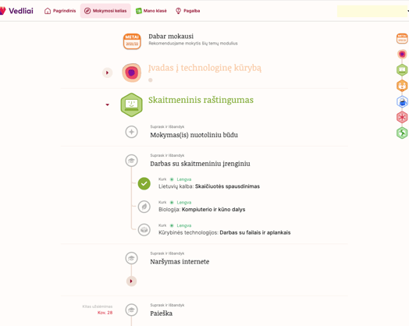Click the graduation cap icon beside Paieška
The width and height of the screenshot is (409, 326).
tap(131, 310)
